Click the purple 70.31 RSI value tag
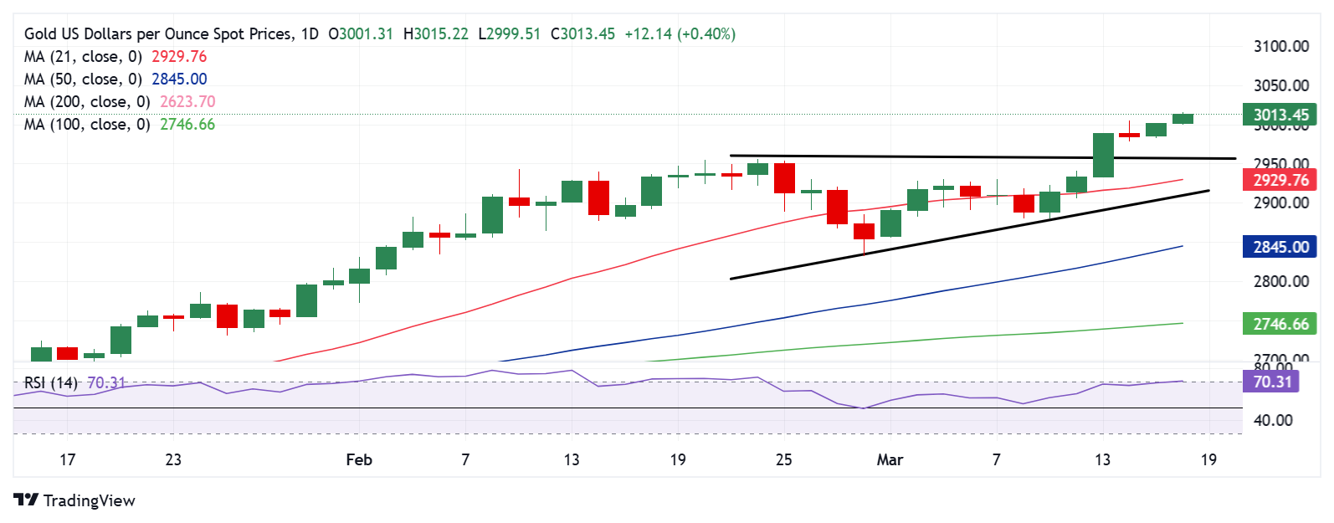The width and height of the screenshot is (1334, 523). pyautogui.click(x=1272, y=382)
